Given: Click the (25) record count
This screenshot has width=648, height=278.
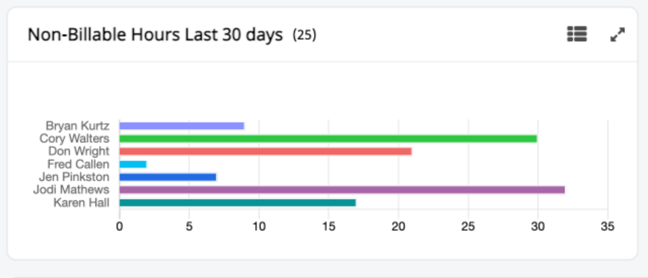Looking at the screenshot, I should pyautogui.click(x=304, y=35).
